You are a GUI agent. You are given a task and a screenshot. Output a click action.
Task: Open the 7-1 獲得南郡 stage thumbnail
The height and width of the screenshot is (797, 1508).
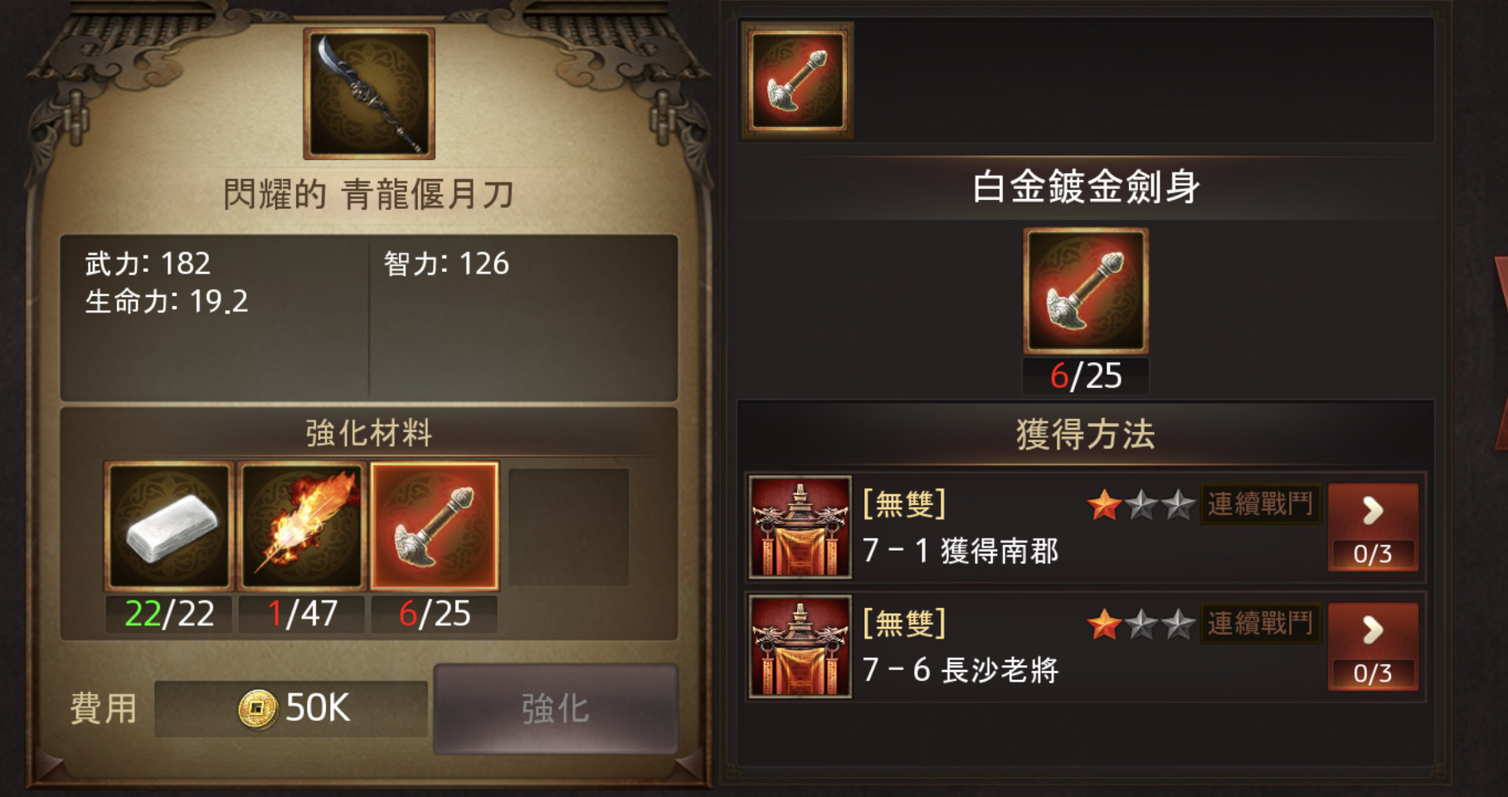point(800,527)
